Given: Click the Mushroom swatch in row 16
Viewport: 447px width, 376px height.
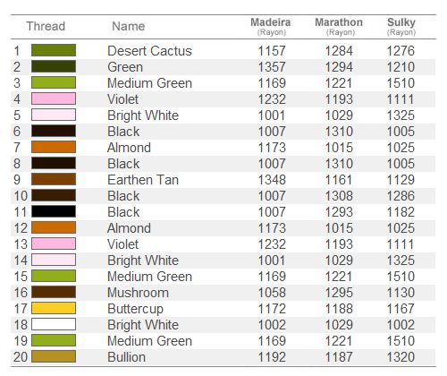Looking at the screenshot, I should (x=54, y=292).
